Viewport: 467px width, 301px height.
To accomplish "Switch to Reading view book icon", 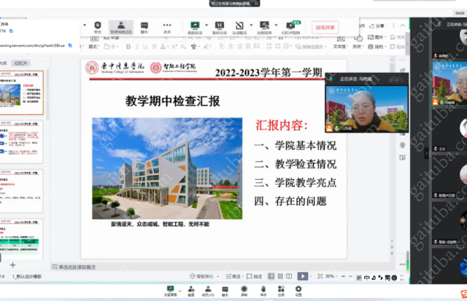I will [289, 276].
